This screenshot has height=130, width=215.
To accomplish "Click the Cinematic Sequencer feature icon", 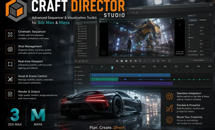I will coord(10,34).
